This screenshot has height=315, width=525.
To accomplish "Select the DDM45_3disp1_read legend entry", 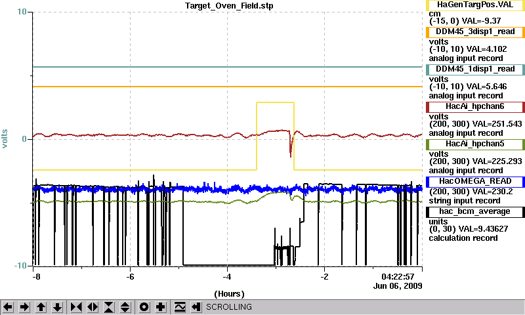I will click(x=475, y=32).
